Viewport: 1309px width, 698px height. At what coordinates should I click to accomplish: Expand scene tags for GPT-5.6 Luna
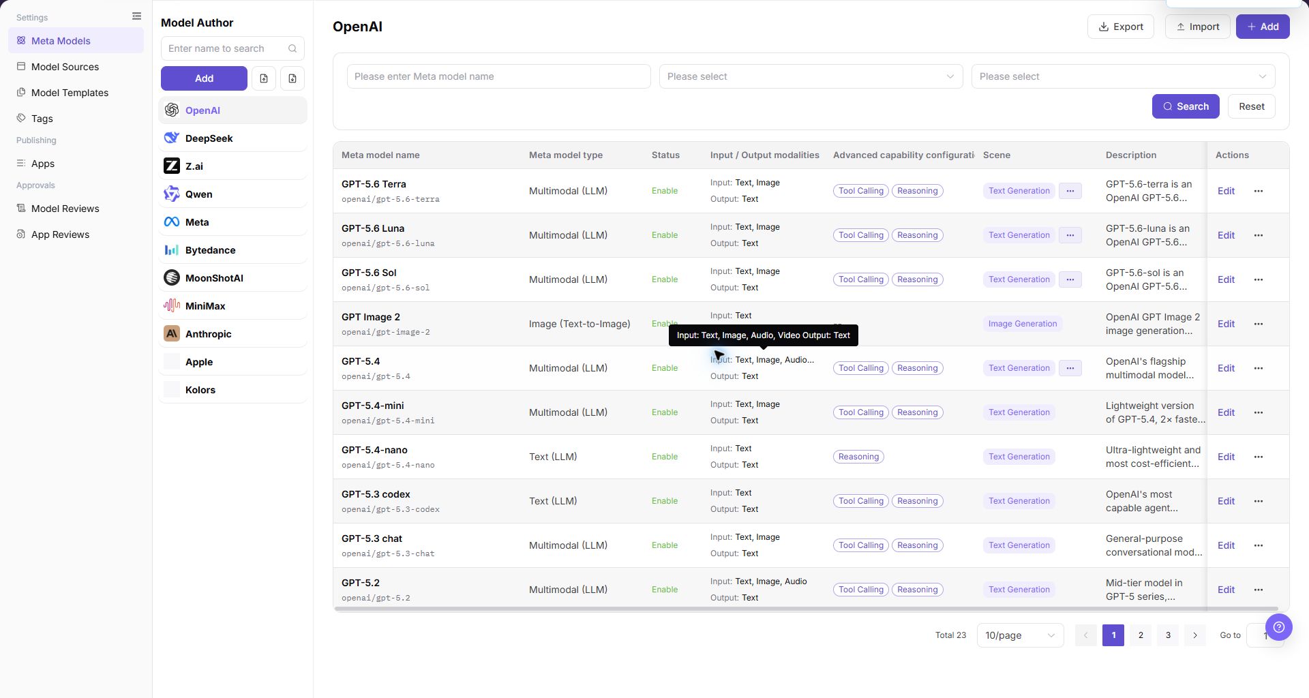pyautogui.click(x=1070, y=235)
